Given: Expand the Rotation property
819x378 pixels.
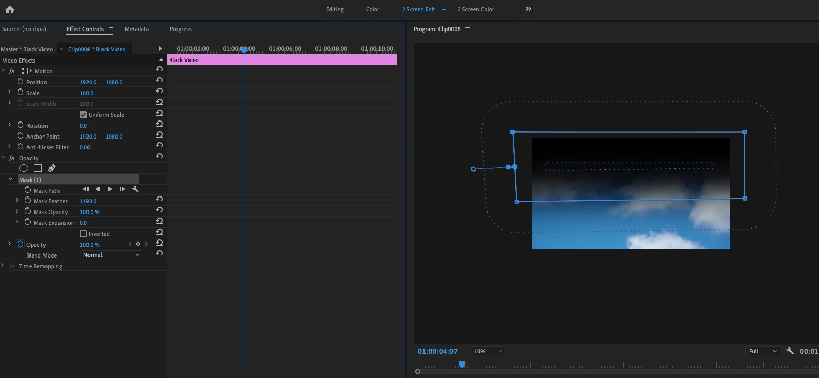Looking at the screenshot, I should click(9, 125).
